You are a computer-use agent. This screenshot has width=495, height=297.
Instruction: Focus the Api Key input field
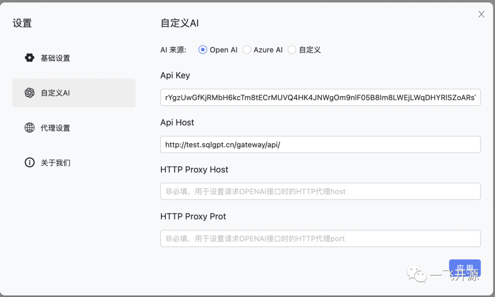coord(320,98)
